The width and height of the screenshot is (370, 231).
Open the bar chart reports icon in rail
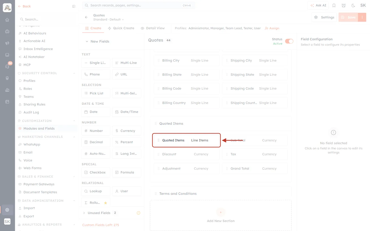click(x=7, y=90)
